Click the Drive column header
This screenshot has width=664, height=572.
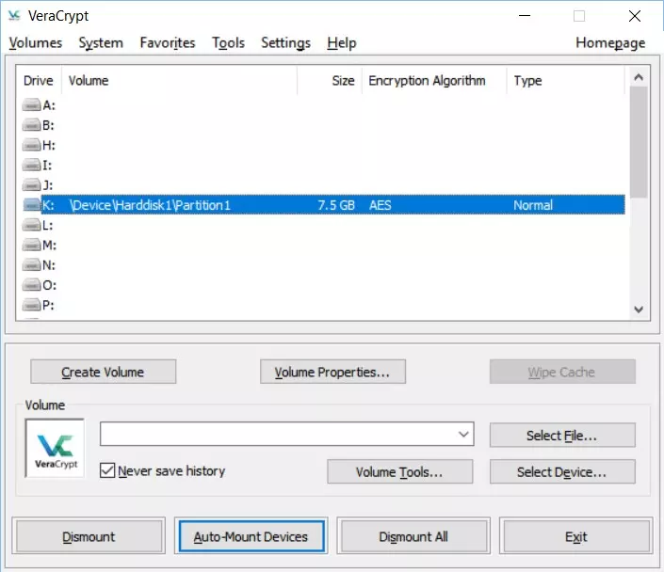39,80
